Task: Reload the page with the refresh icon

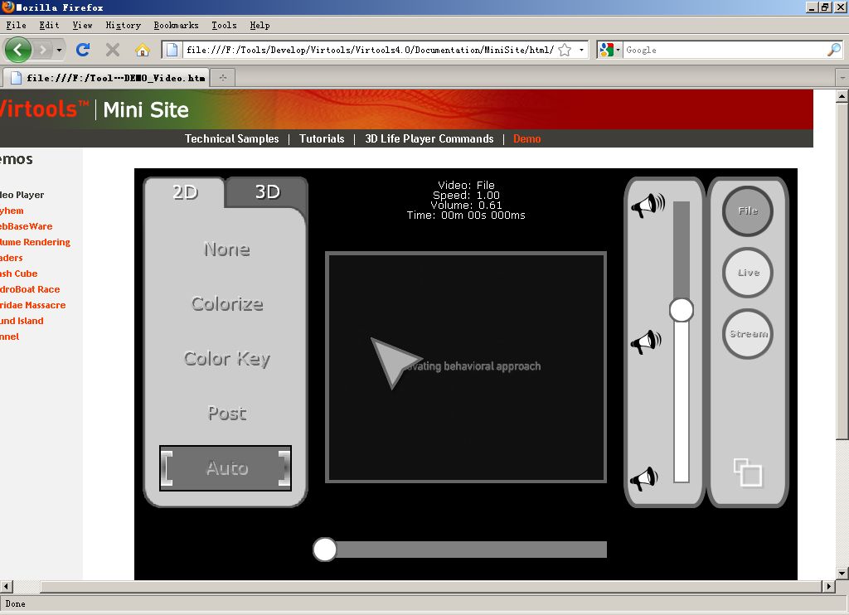Action: pyautogui.click(x=83, y=50)
